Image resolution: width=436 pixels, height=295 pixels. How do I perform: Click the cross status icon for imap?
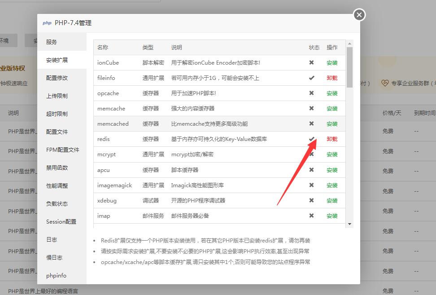[312, 216]
